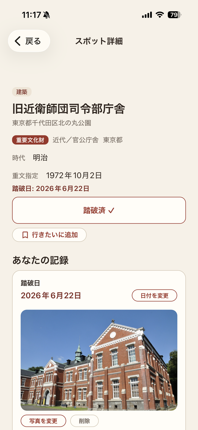Viewport: 198px width, 430px height.
Task: Toggle the 踏破済 visited status button
Action: [99, 210]
